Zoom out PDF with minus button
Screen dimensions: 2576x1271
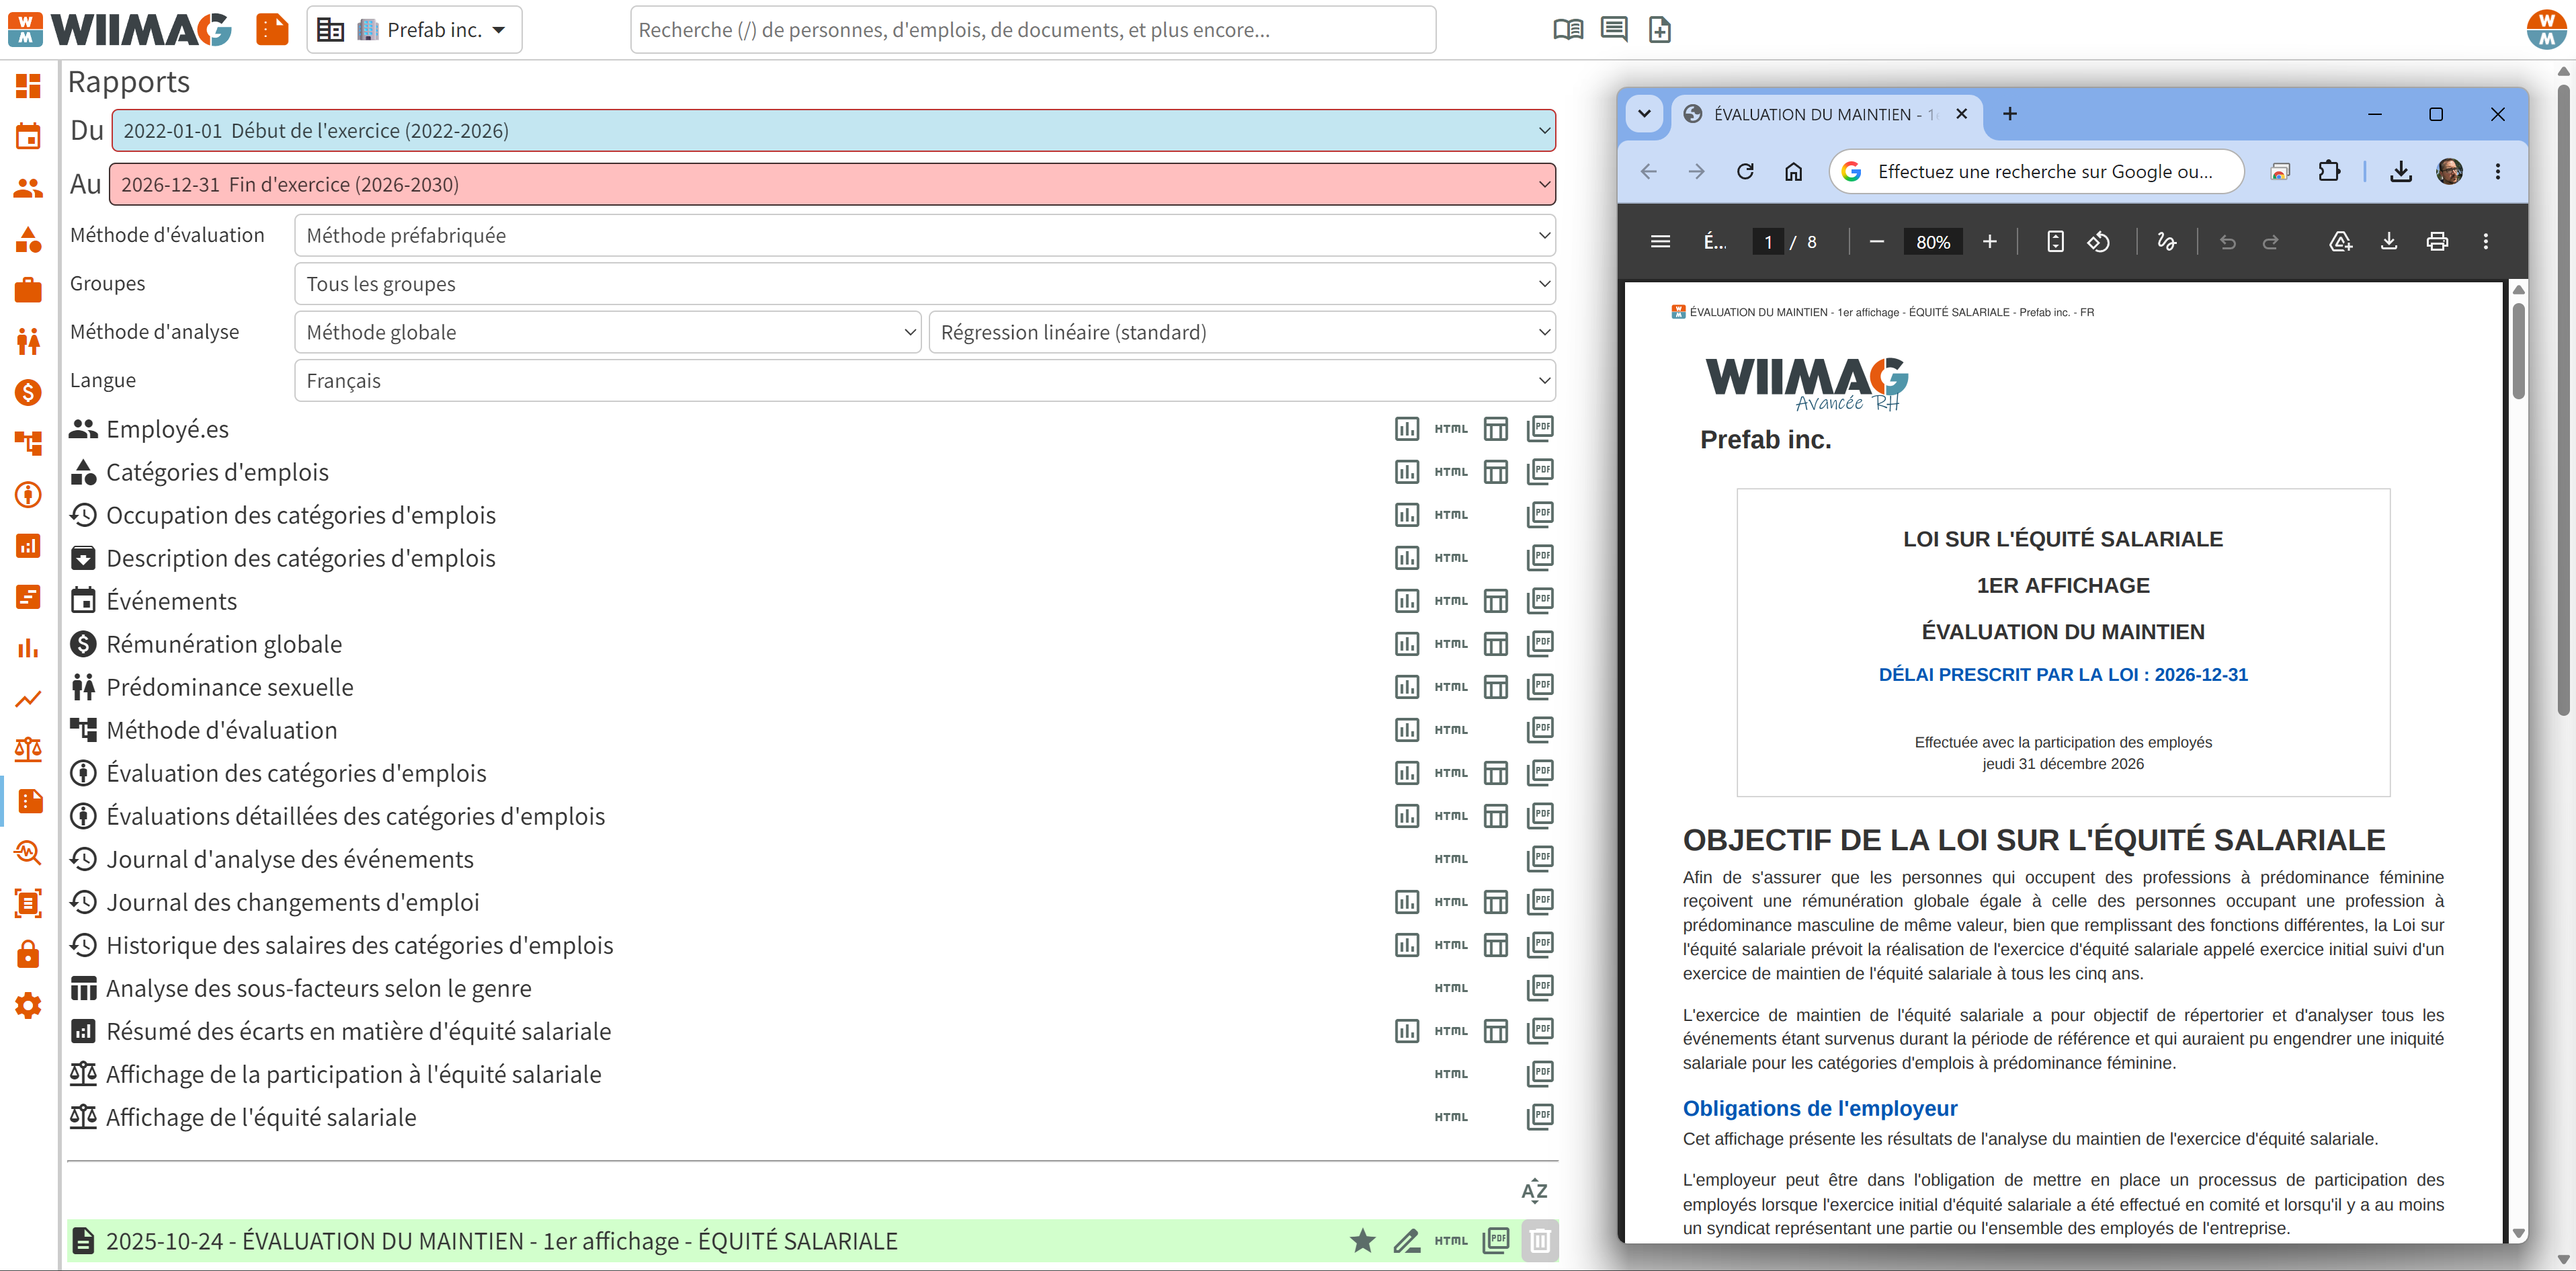click(1877, 241)
